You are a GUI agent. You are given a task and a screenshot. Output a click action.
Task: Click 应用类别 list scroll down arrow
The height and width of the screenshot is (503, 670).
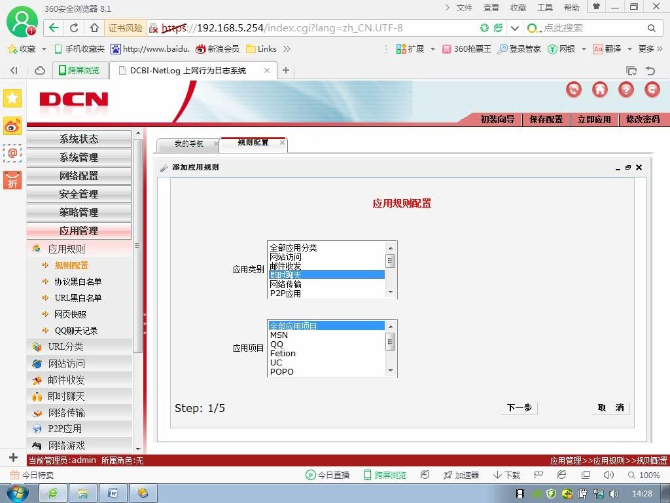pos(390,292)
